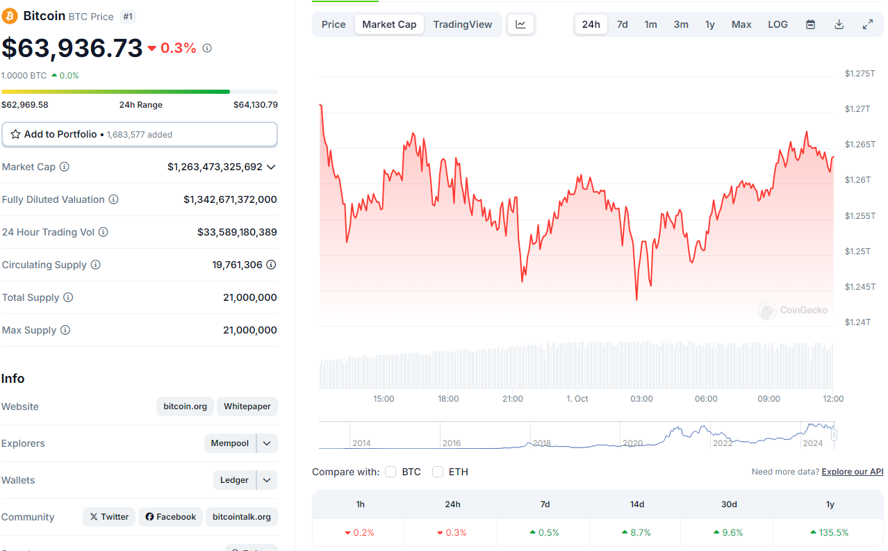Click the 24h low value $62,969.58
Viewport: 888px width, 551px height.
25,105
